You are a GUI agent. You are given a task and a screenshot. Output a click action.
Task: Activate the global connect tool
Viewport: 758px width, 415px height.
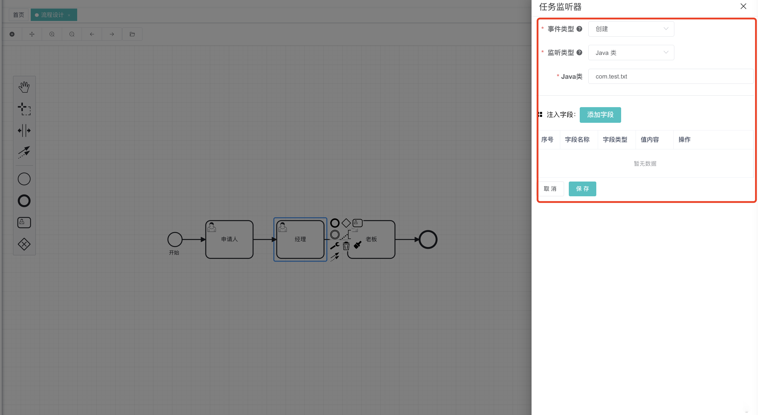(x=24, y=152)
